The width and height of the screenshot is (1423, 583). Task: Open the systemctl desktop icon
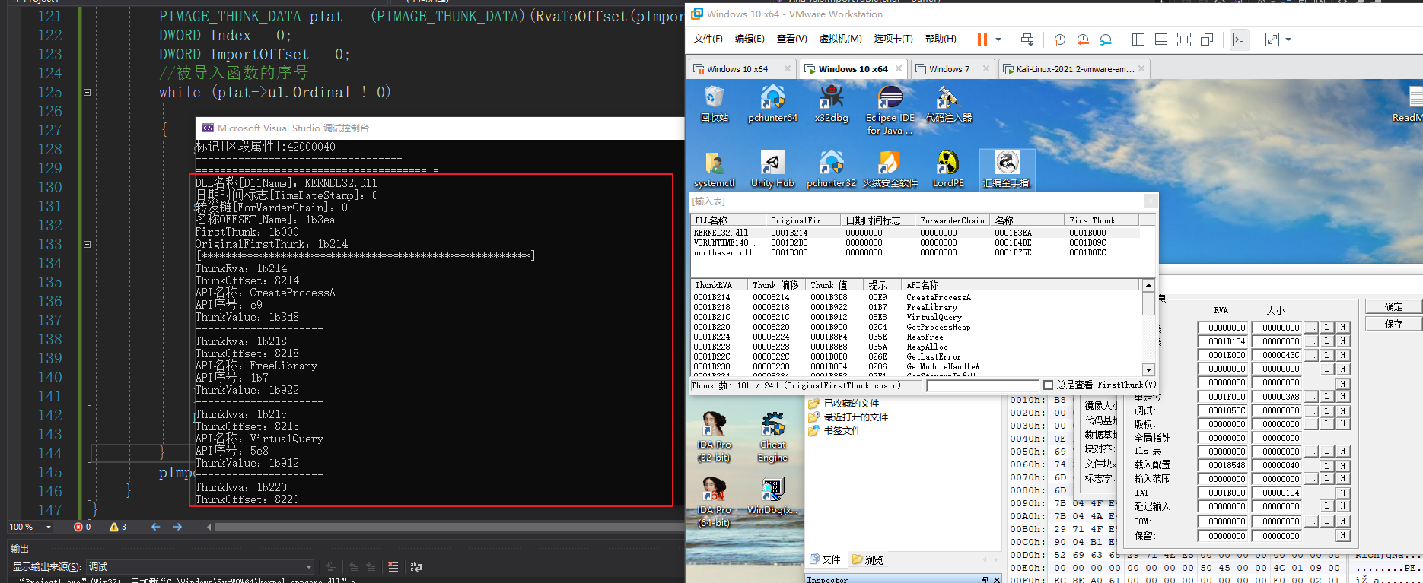pos(715,170)
